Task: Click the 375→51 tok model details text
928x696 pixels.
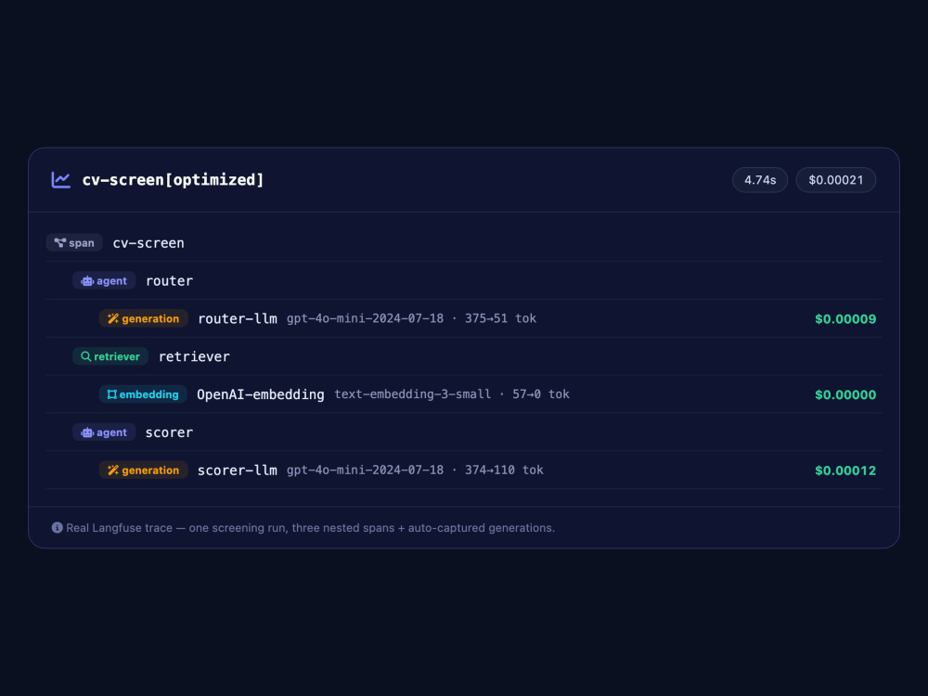Action: pos(411,318)
